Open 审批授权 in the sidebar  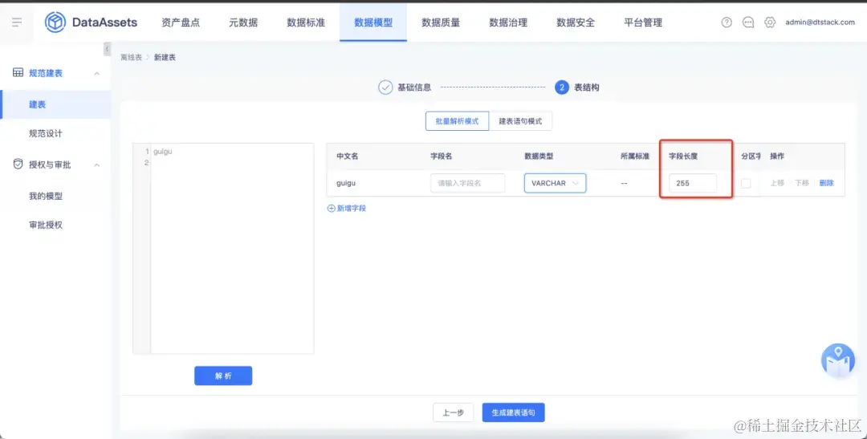pyautogui.click(x=46, y=225)
